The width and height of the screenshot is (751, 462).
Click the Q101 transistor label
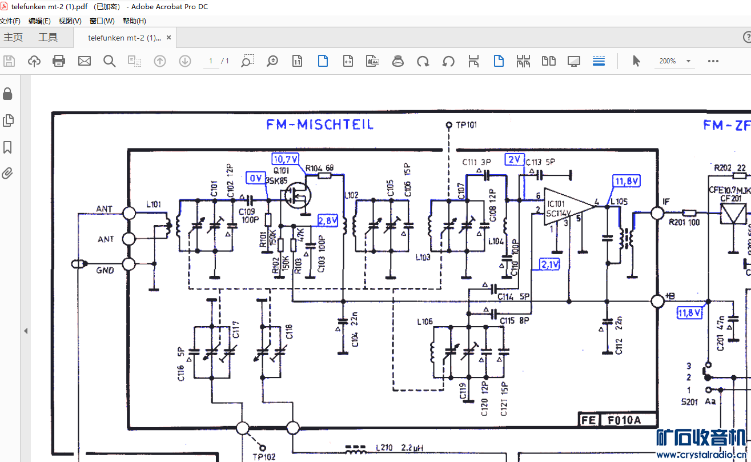(282, 171)
